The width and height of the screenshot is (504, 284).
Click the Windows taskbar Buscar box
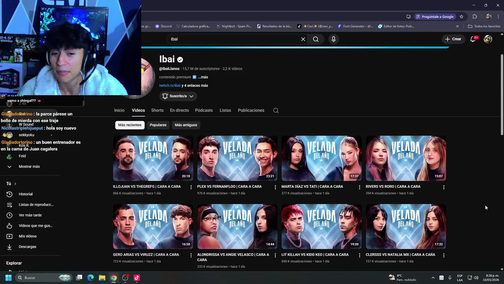click(44, 278)
